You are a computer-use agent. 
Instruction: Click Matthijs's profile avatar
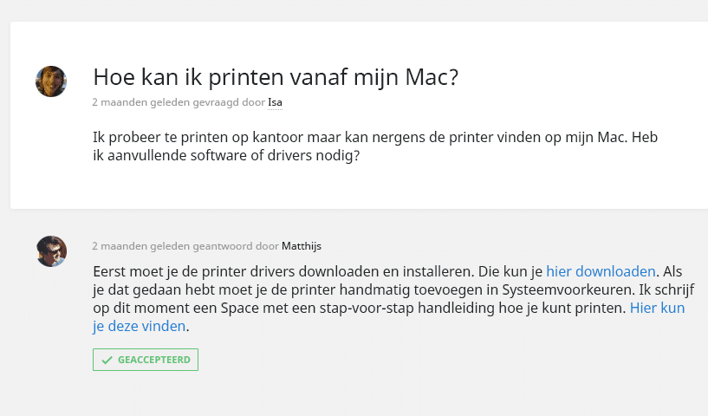pos(51,251)
